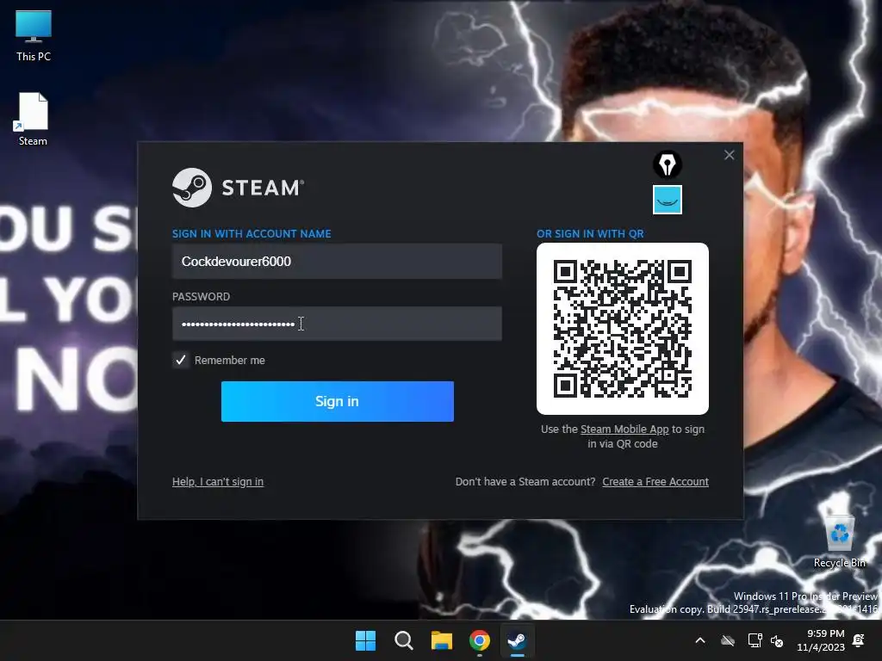The height and width of the screenshot is (661, 882).
Task: Open File Explorer from taskbar
Action: [442, 640]
